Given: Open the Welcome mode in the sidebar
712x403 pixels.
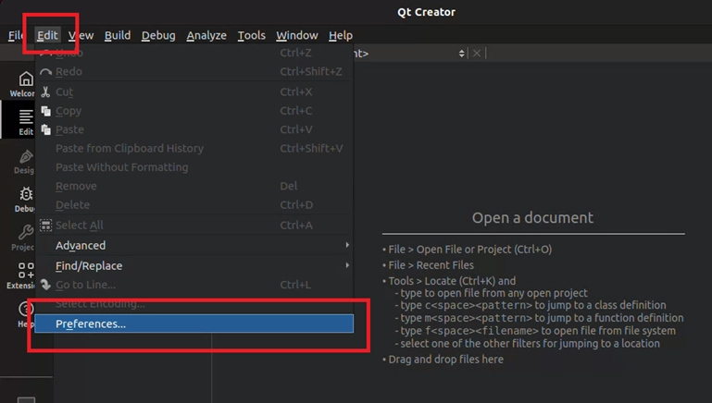Looking at the screenshot, I should tap(25, 82).
